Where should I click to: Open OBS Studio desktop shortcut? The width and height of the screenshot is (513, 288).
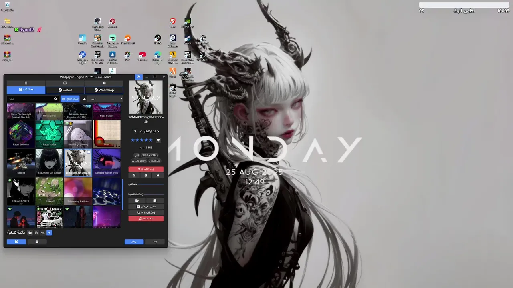coord(202,56)
